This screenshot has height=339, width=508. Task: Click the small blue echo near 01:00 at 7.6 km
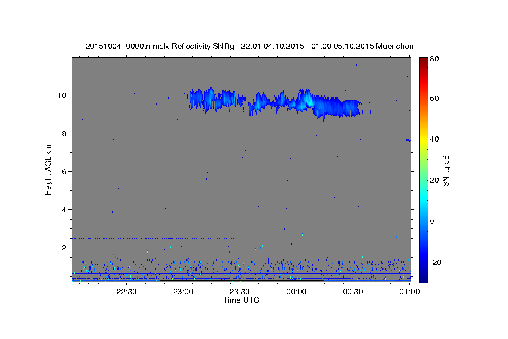click(409, 140)
